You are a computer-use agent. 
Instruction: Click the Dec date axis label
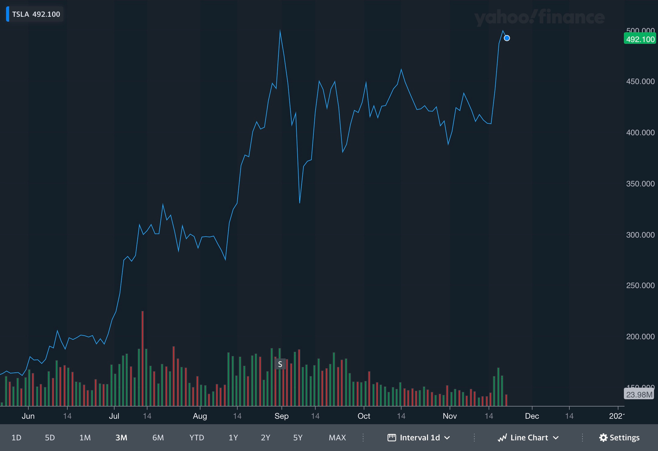[532, 416]
